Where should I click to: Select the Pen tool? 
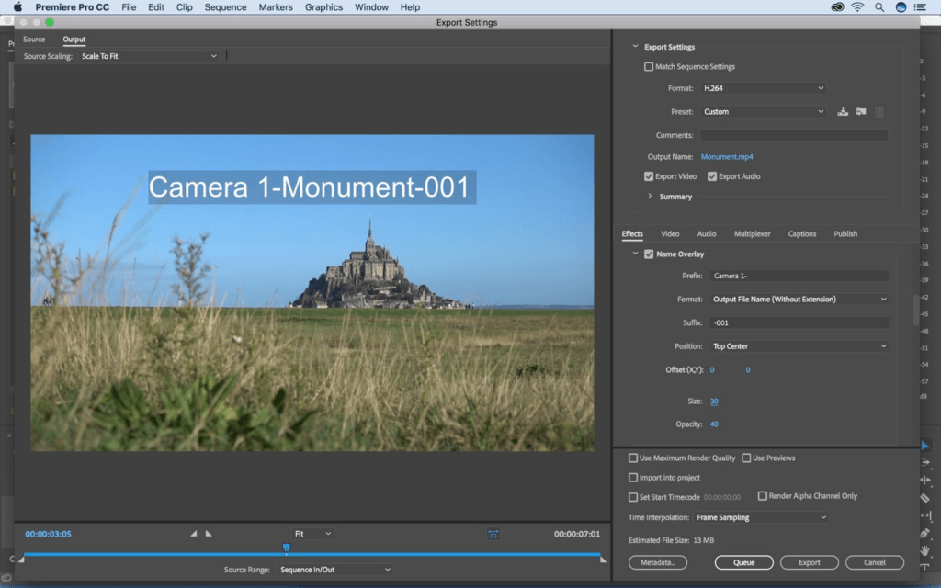click(924, 532)
